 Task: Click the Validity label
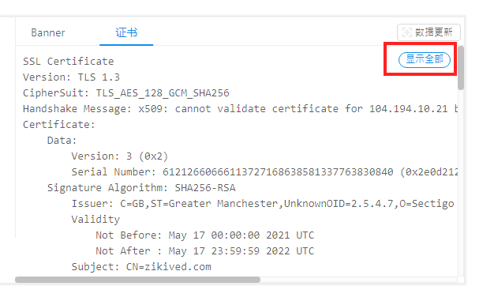coord(95,220)
